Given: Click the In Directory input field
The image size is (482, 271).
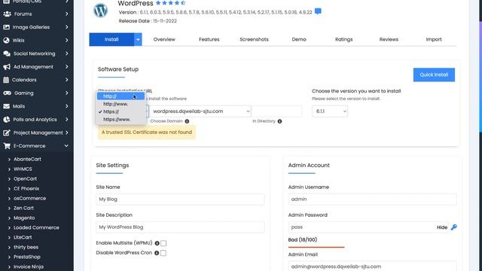Looking at the screenshot, I should click(276, 111).
